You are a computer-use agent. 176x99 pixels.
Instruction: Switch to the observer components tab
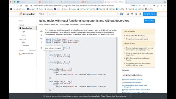(x=92, y=2)
